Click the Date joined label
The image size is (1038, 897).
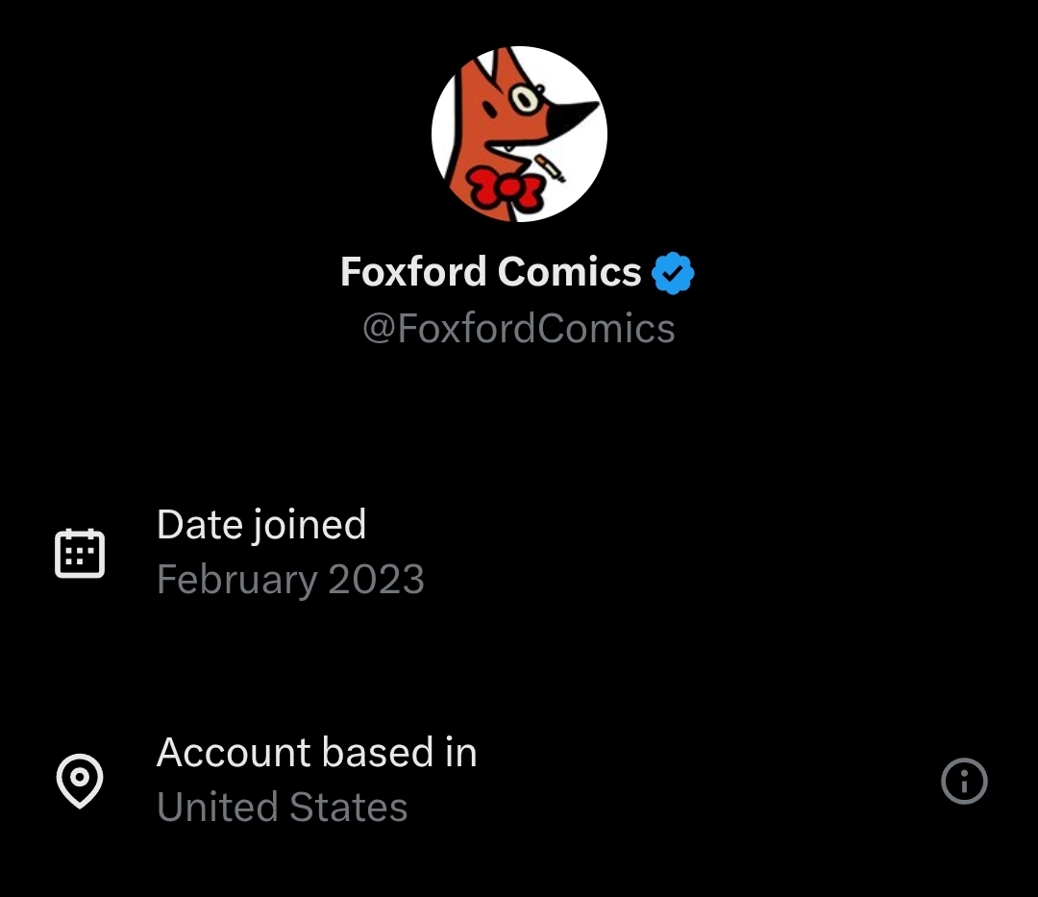pyautogui.click(x=261, y=525)
